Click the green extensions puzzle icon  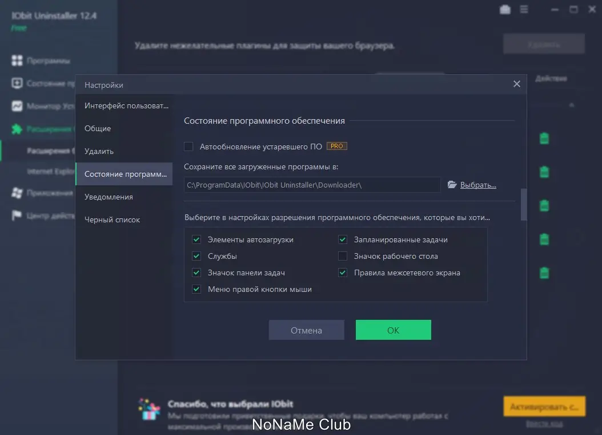click(17, 129)
